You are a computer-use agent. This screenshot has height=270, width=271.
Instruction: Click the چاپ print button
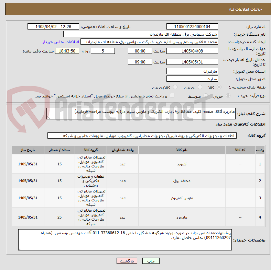(x=151, y=261)
